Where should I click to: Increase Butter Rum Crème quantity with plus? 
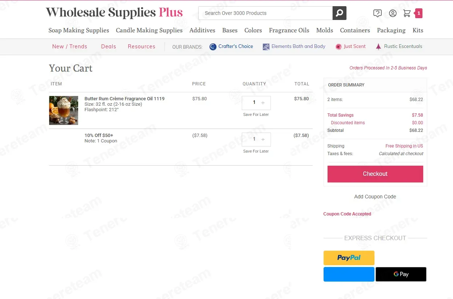pos(263,103)
